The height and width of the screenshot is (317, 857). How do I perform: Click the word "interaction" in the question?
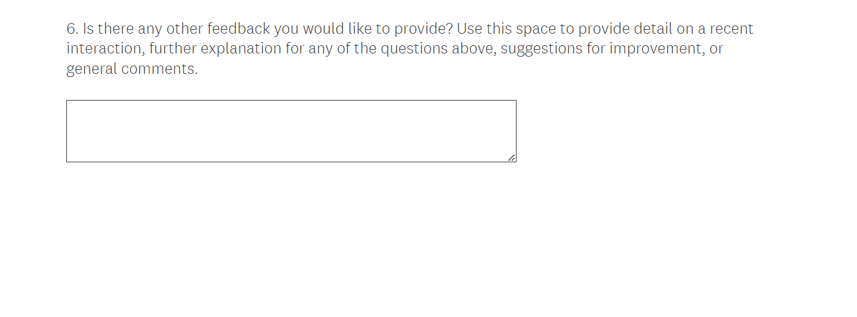pyautogui.click(x=105, y=49)
